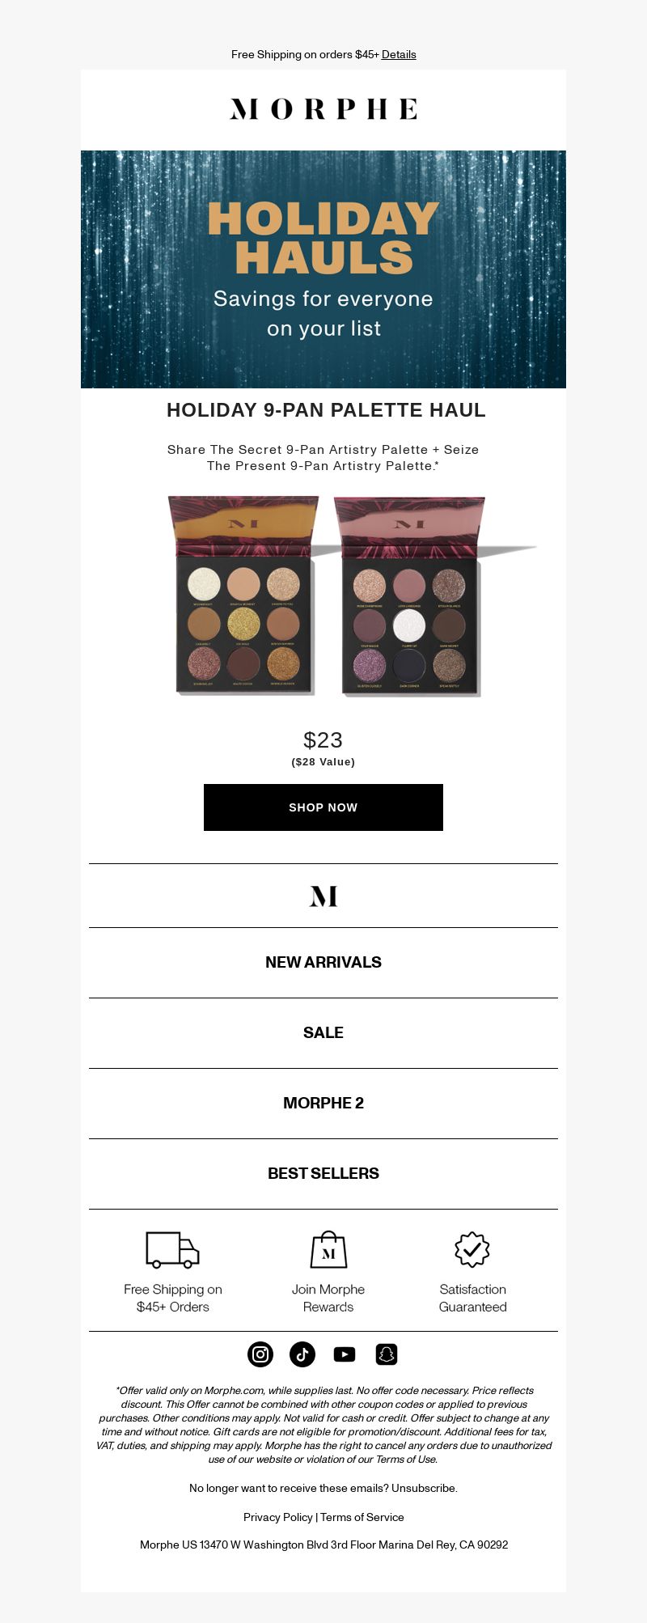Click the delivery truck free shipping icon
Viewport: 647px width, 1623px height.
click(172, 1249)
